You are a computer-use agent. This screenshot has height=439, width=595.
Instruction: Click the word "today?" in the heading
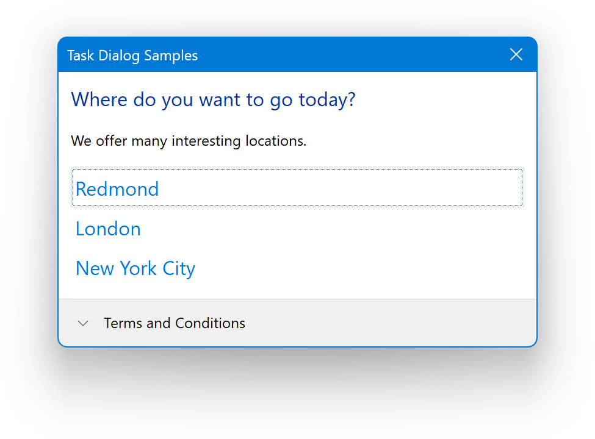[x=326, y=99]
